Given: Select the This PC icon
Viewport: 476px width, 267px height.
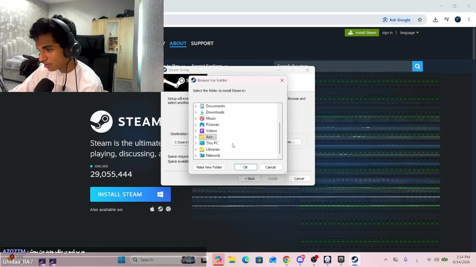Looking at the screenshot, I should pos(202,143).
